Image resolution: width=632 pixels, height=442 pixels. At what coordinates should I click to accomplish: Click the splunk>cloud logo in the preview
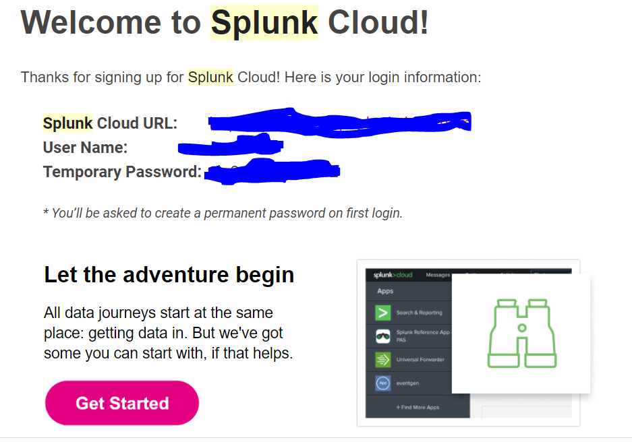click(393, 275)
